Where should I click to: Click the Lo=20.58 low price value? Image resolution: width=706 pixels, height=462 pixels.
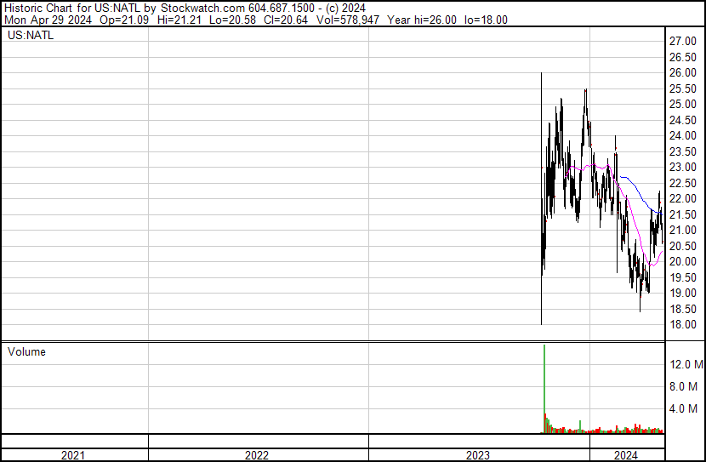point(232,20)
